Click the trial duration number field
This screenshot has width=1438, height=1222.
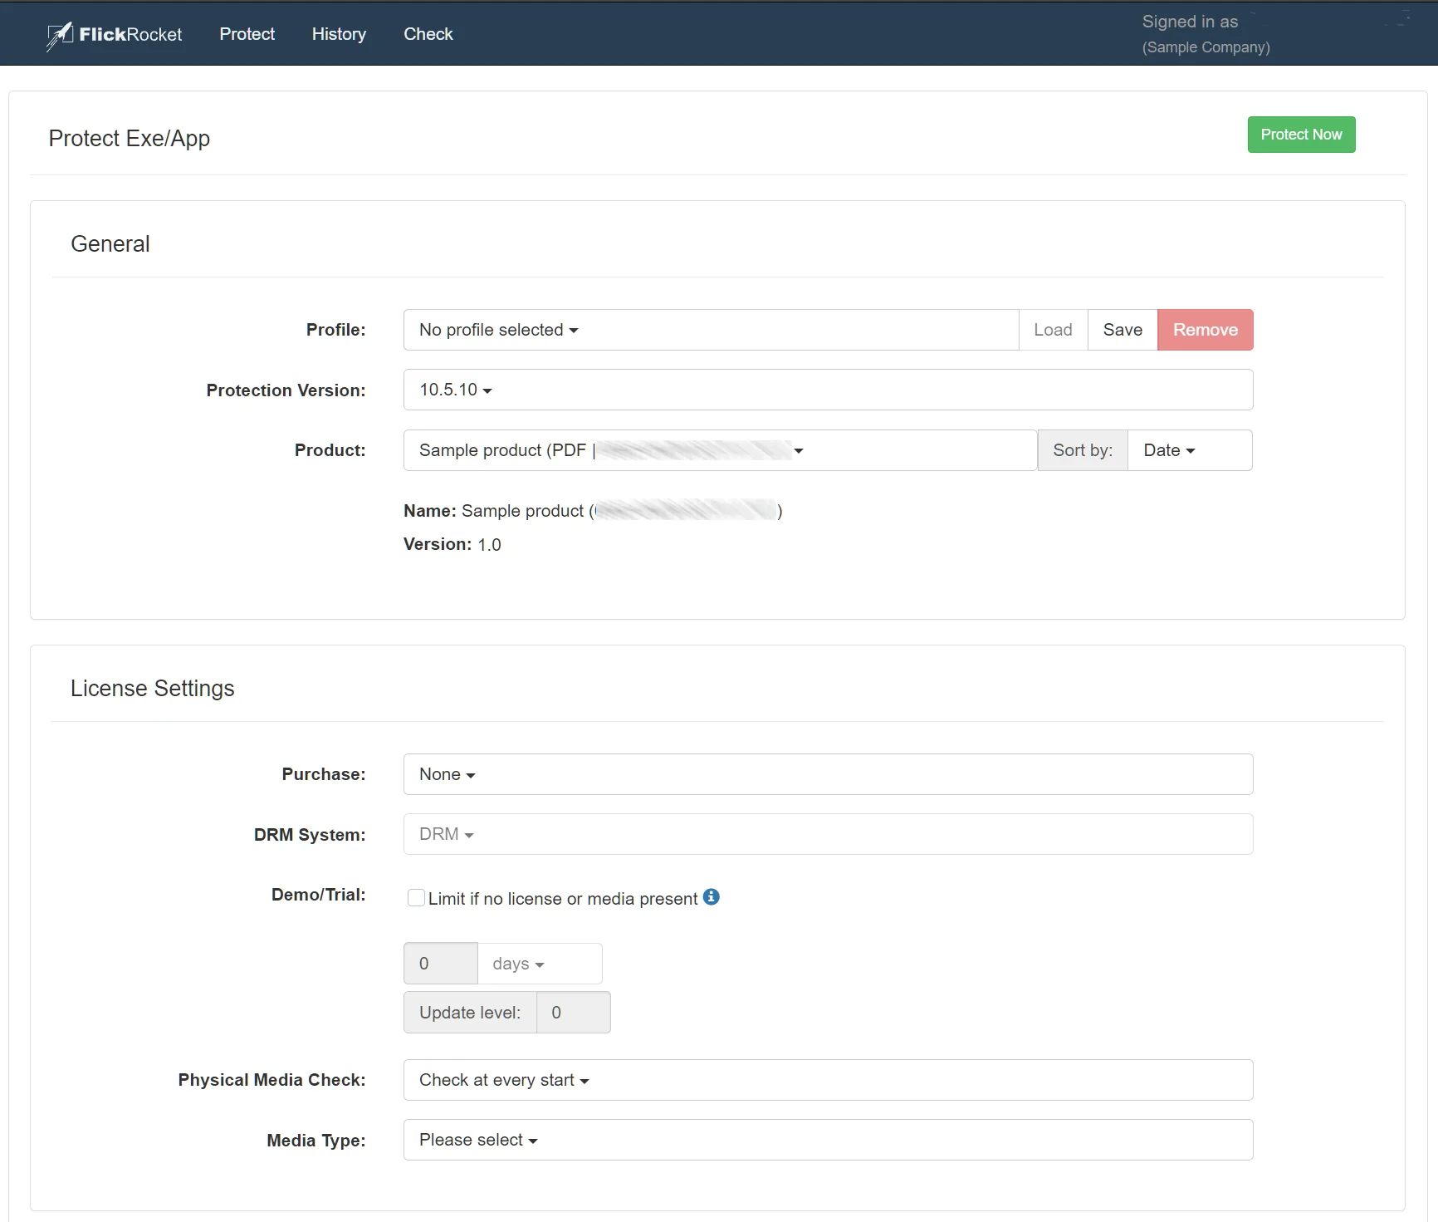(x=440, y=964)
